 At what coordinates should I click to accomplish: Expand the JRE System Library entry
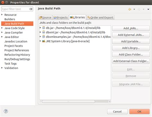(x=40, y=41)
